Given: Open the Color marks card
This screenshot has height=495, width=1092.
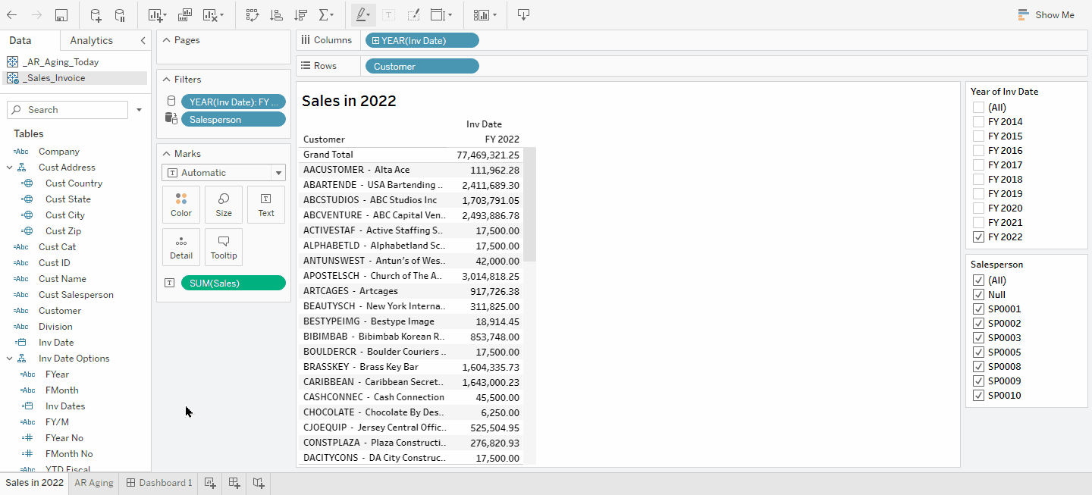Looking at the screenshot, I should pos(181,205).
